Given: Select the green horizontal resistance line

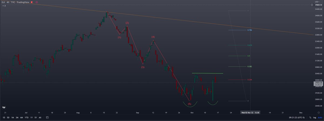Looking at the screenshot, I should (x=207, y=73).
